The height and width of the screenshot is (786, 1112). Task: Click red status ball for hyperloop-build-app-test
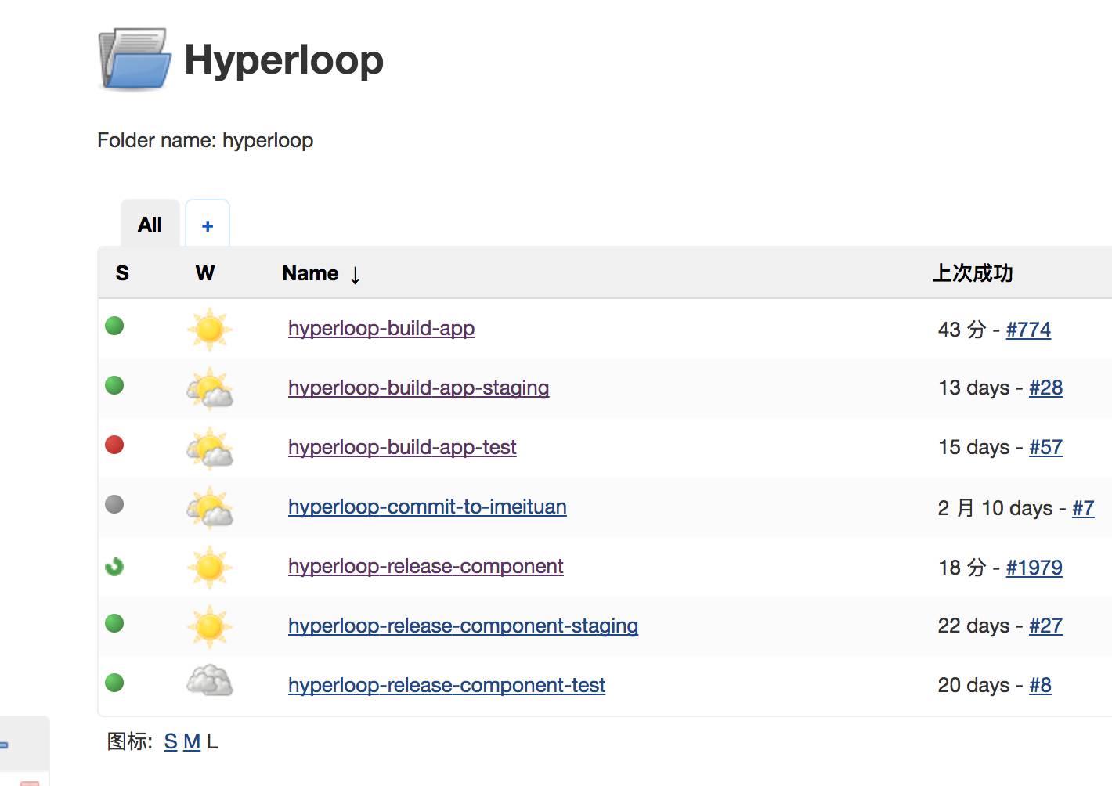tap(114, 445)
